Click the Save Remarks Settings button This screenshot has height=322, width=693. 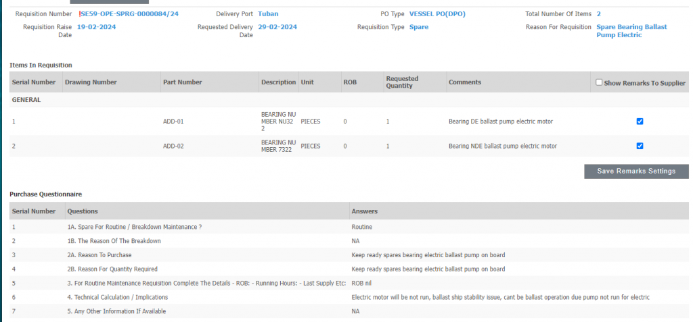635,171
